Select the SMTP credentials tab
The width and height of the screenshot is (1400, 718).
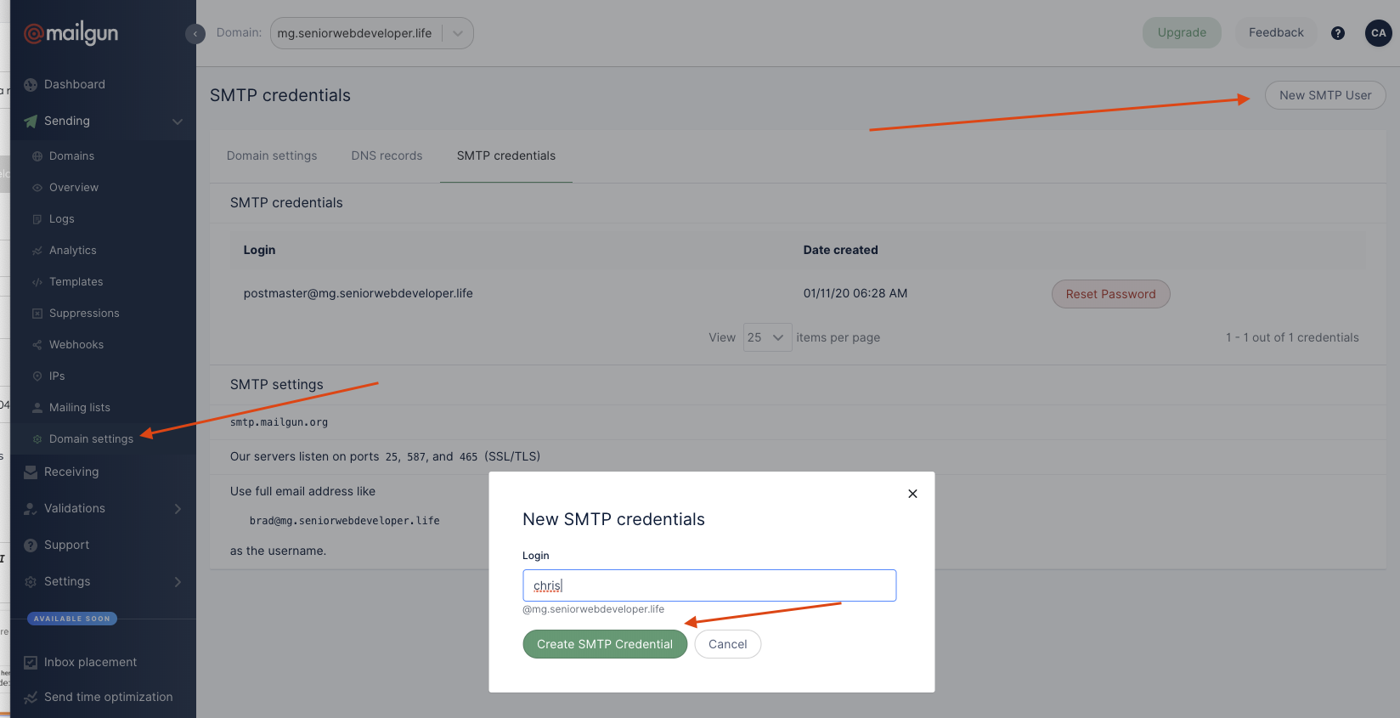[x=506, y=155]
